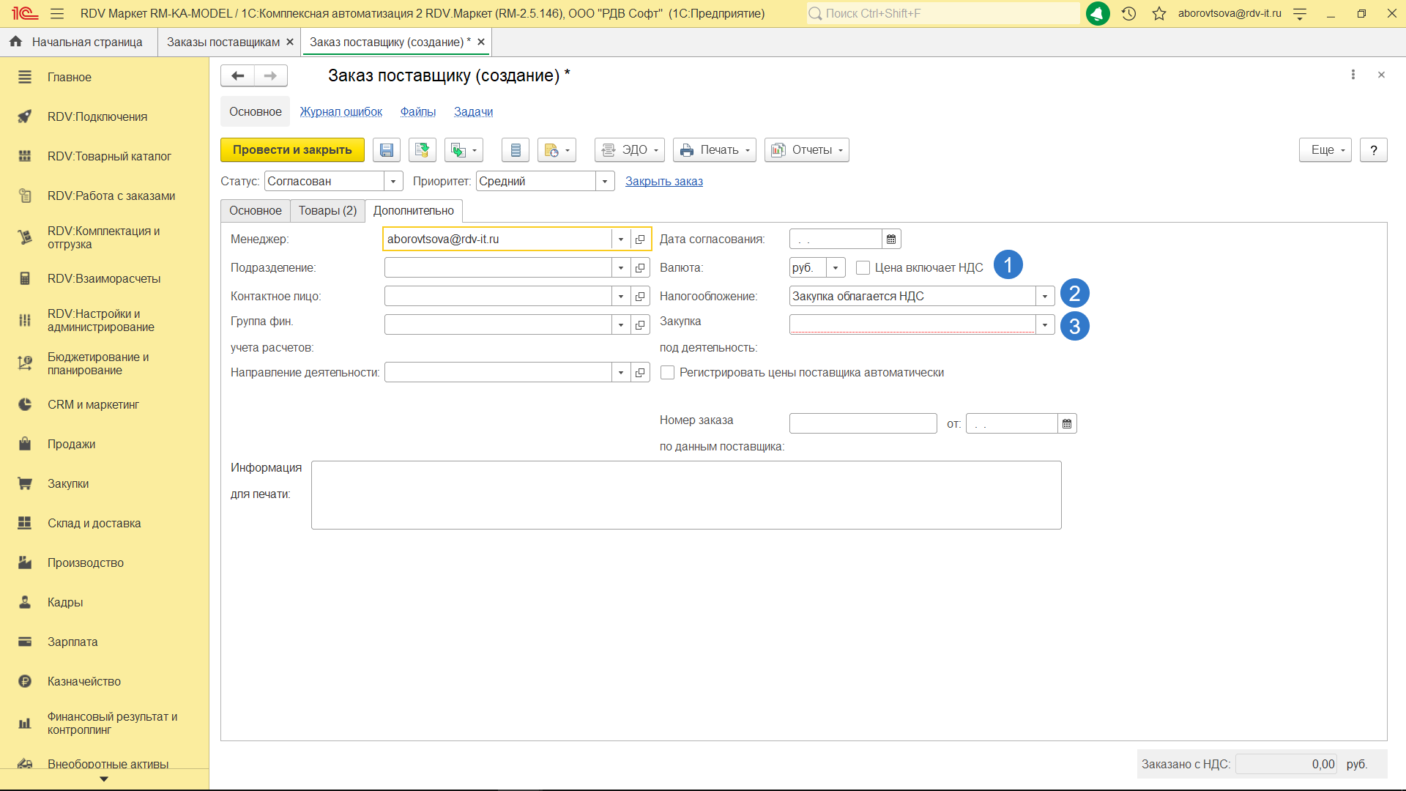Open the history clock icon in title bar

click(1128, 13)
